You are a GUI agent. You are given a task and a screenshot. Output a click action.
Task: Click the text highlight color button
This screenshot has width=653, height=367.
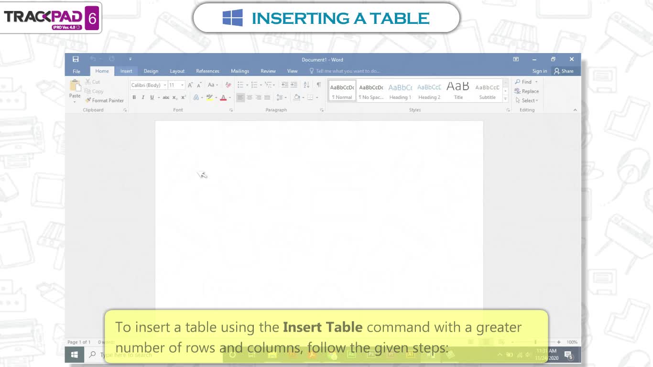point(209,97)
